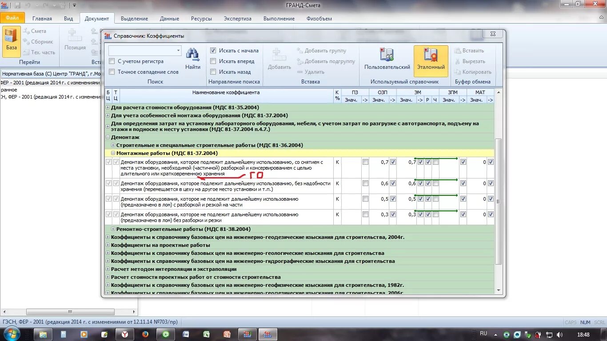Click Наименование коэффициента column header
The height and width of the screenshot is (341, 607).
pyautogui.click(x=226, y=96)
